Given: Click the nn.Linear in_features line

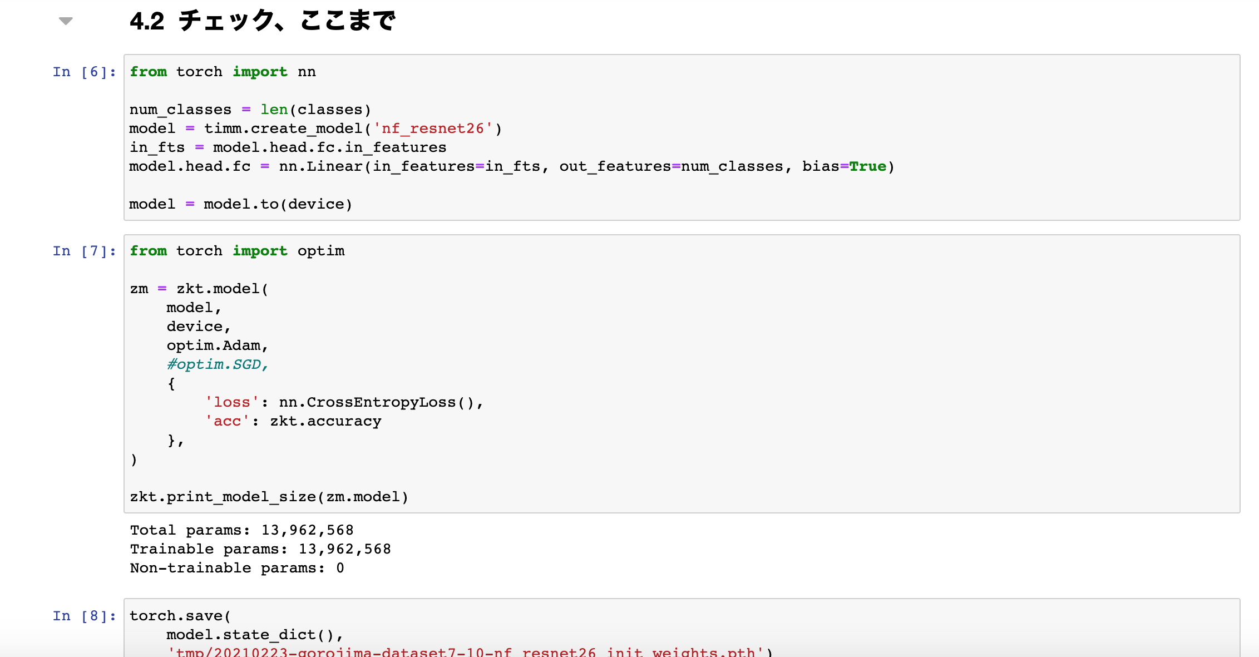Looking at the screenshot, I should pos(512,166).
